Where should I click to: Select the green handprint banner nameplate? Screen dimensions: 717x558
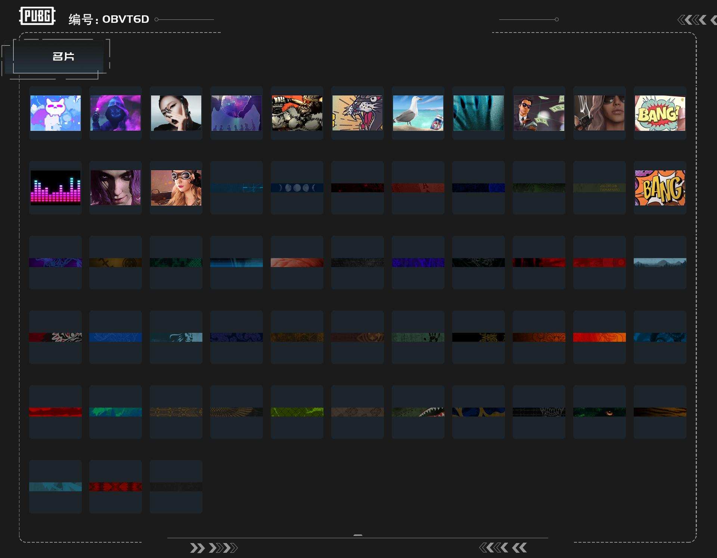tap(418, 337)
